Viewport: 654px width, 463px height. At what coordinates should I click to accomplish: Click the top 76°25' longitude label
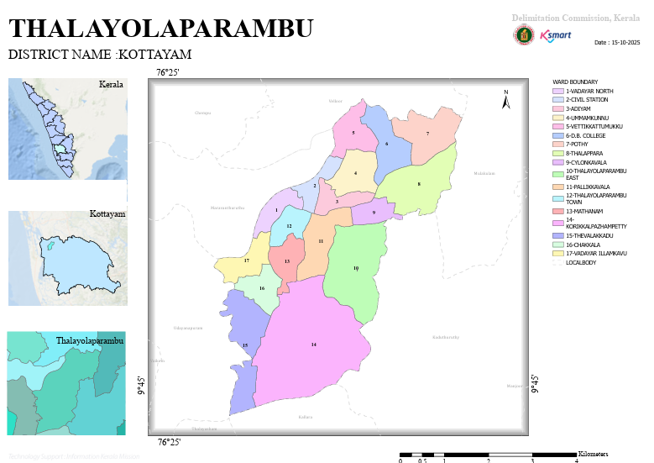tap(168, 72)
